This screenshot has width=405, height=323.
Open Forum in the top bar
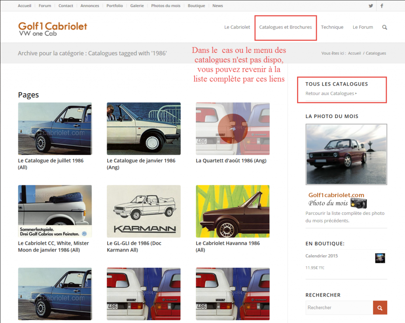click(x=45, y=6)
